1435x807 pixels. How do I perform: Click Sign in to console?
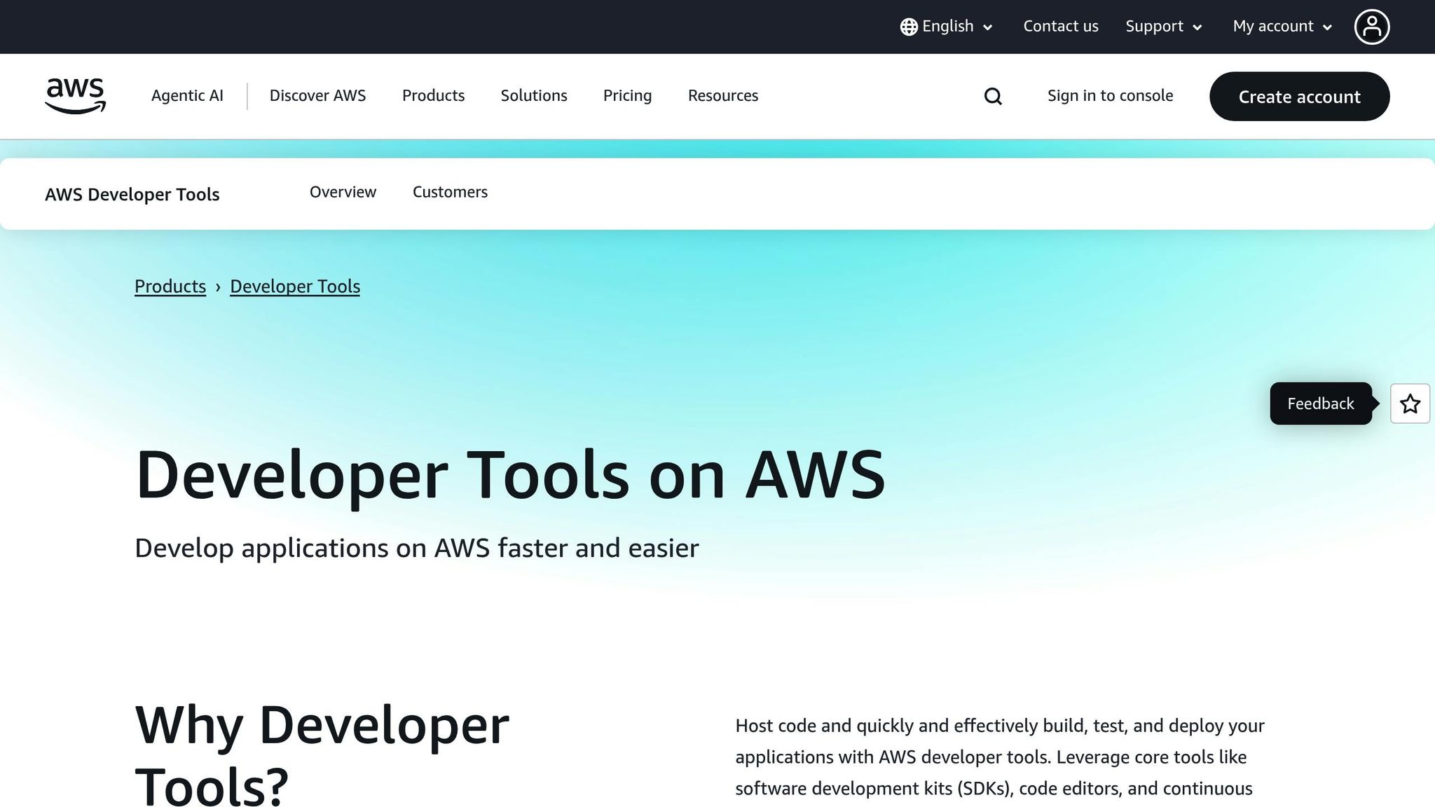click(x=1110, y=96)
